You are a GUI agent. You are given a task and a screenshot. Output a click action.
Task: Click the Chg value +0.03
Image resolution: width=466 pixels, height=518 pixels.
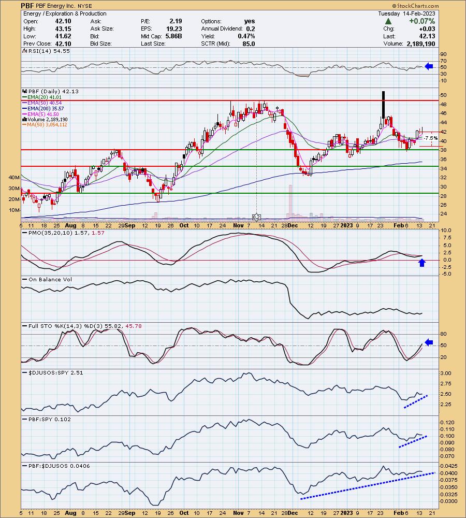(427, 28)
